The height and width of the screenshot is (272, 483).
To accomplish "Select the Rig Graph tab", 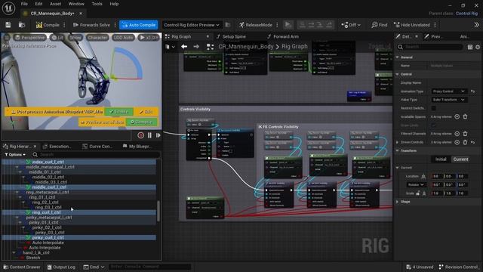I will pos(181,37).
